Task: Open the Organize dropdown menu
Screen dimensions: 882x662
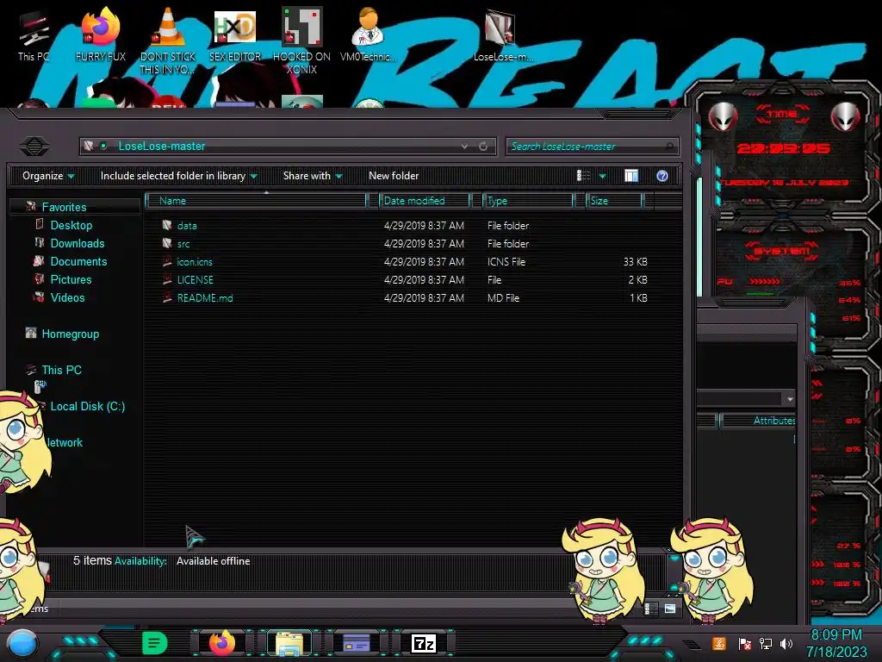Action: 48,176
